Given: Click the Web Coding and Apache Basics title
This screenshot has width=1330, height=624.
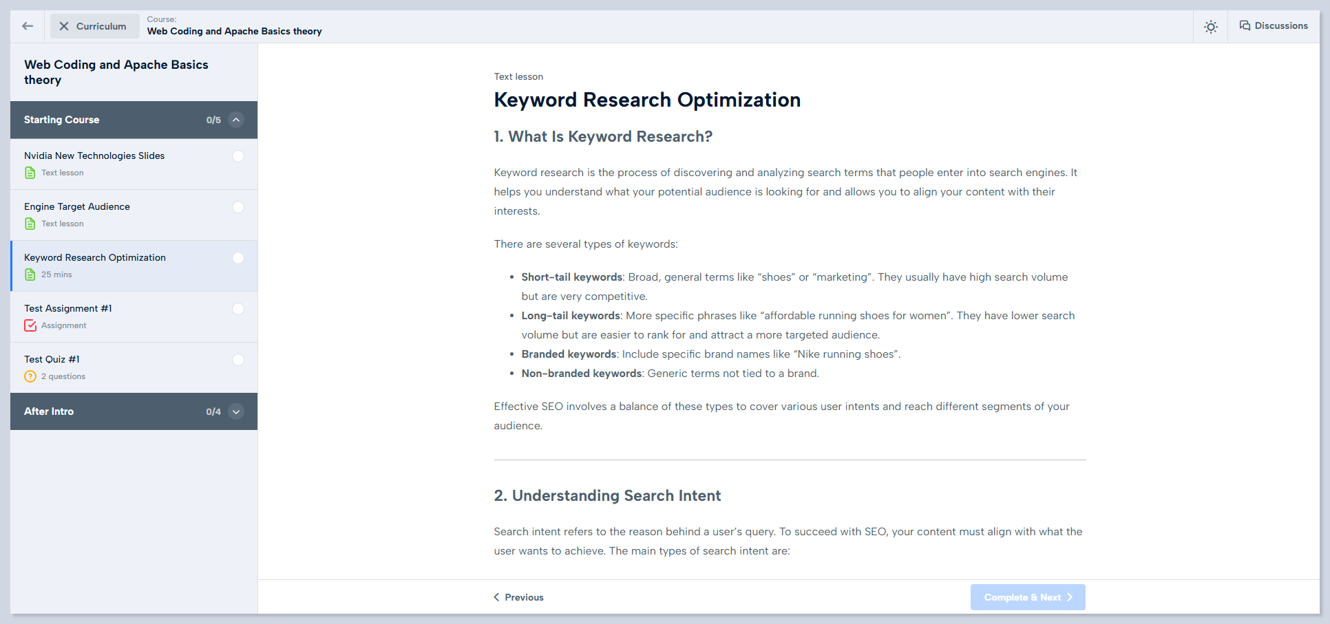Looking at the screenshot, I should (x=116, y=72).
